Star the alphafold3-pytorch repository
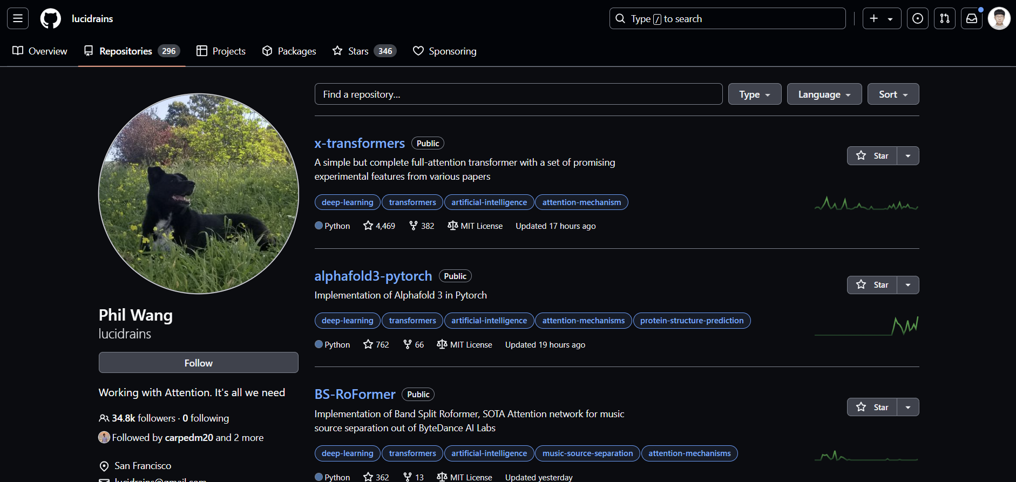 click(872, 285)
